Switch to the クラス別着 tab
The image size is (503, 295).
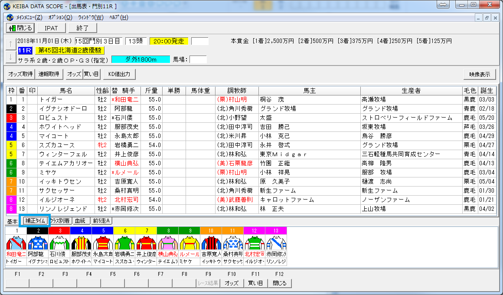tap(60, 221)
